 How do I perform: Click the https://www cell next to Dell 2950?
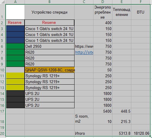coord(84,46)
